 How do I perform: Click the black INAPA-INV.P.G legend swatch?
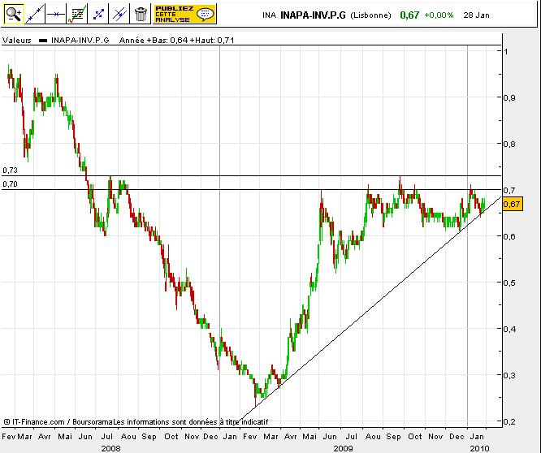coord(43,41)
